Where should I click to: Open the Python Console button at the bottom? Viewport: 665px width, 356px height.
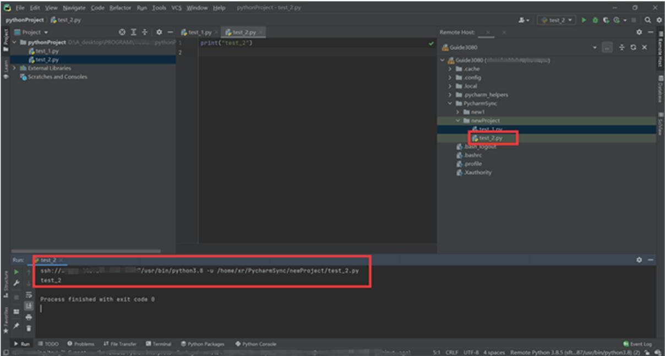(x=255, y=344)
